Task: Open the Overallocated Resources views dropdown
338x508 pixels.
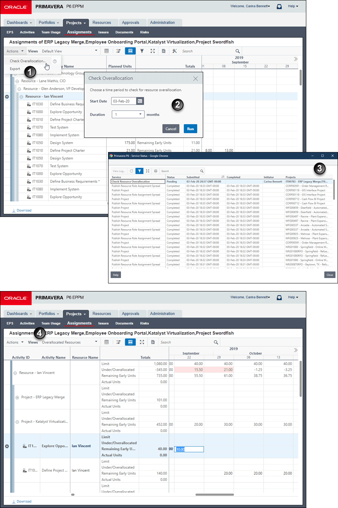Action: (x=96, y=342)
